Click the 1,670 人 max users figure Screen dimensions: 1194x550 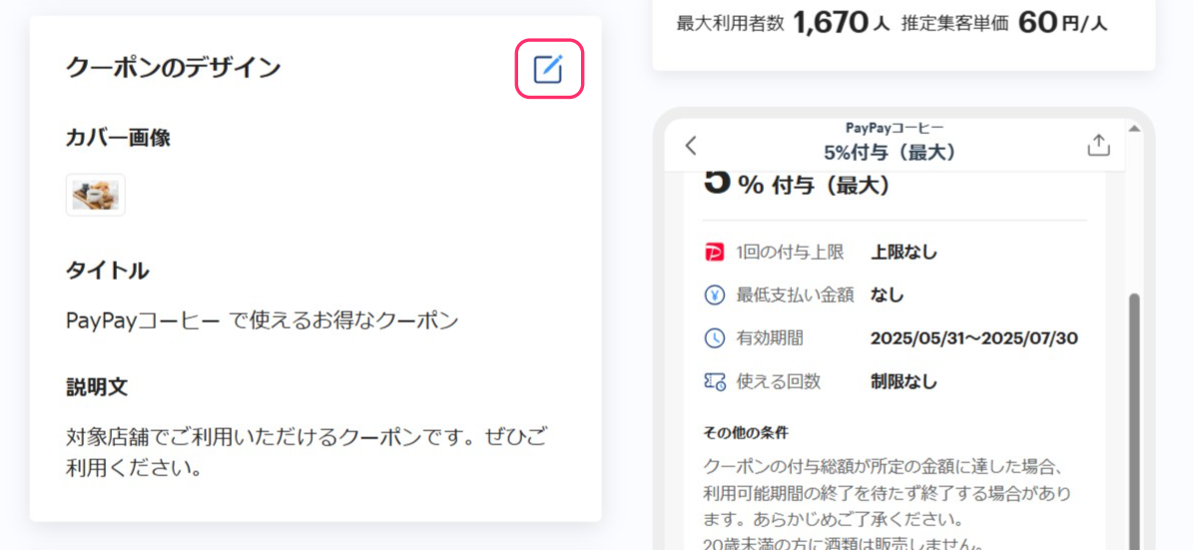[841, 24]
